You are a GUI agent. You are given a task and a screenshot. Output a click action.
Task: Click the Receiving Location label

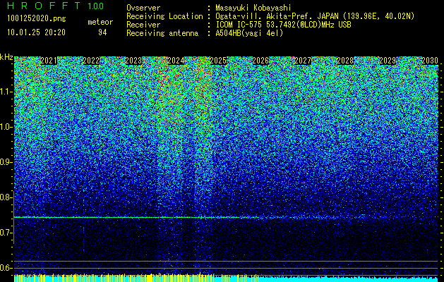164,16
